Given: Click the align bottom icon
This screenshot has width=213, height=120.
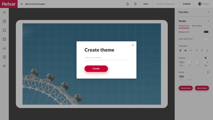Looking at the screenshot, I should (x=207, y=51).
